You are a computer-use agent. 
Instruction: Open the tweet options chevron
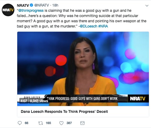tap(147, 5)
